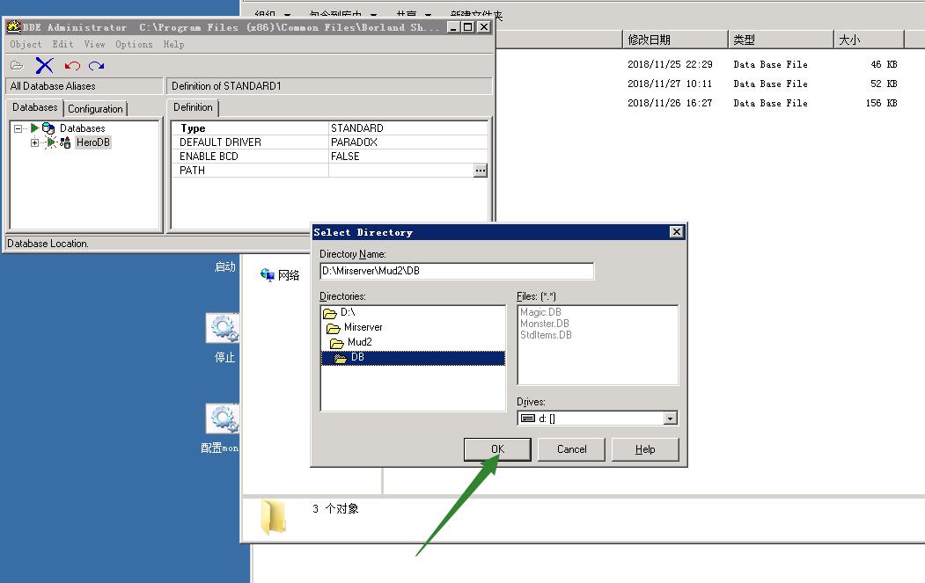Open the Drives dropdown list
925x583 pixels.
coord(670,419)
